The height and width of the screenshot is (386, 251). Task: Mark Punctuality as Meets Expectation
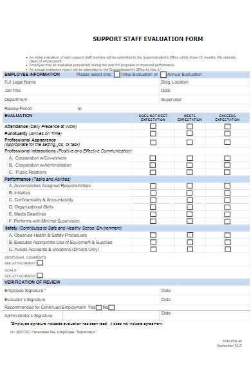(x=190, y=133)
